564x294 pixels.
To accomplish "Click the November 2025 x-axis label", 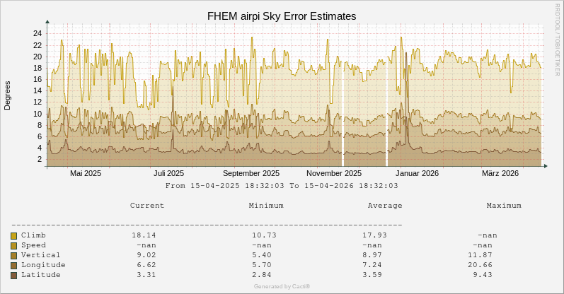I will [334, 173].
